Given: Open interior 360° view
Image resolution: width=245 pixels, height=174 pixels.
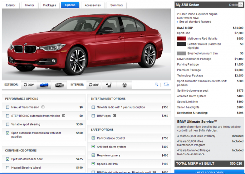Looking at the screenshot, I should (x=94, y=85).
